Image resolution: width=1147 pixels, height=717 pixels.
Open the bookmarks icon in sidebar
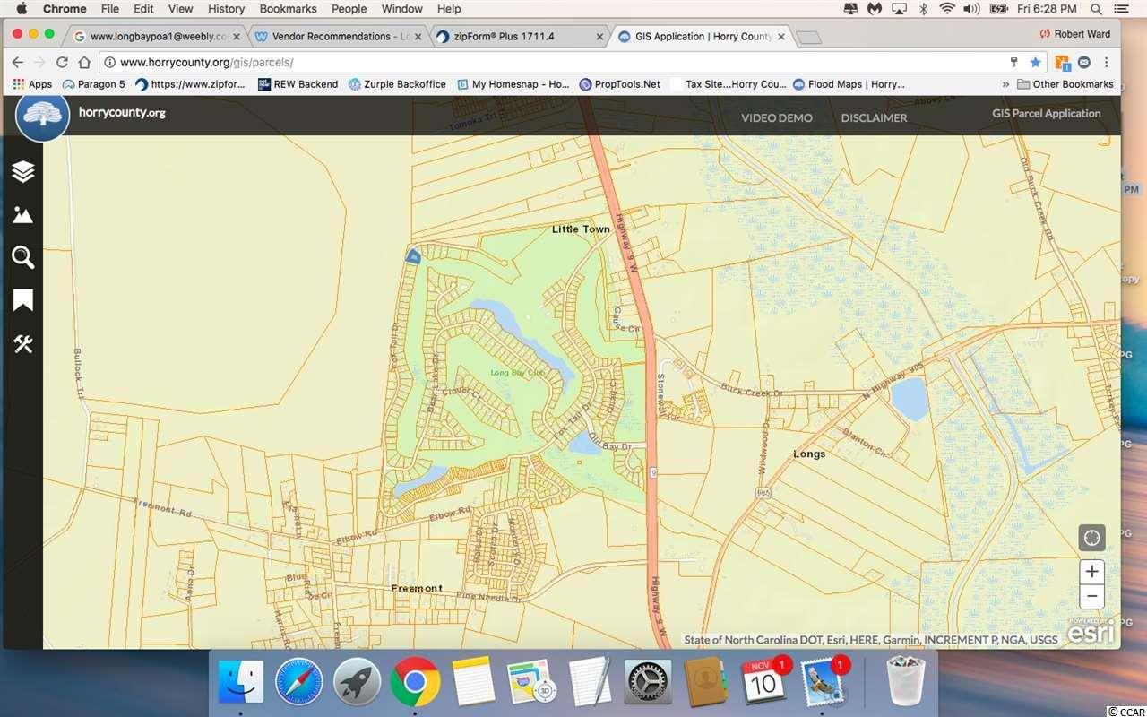(x=23, y=300)
